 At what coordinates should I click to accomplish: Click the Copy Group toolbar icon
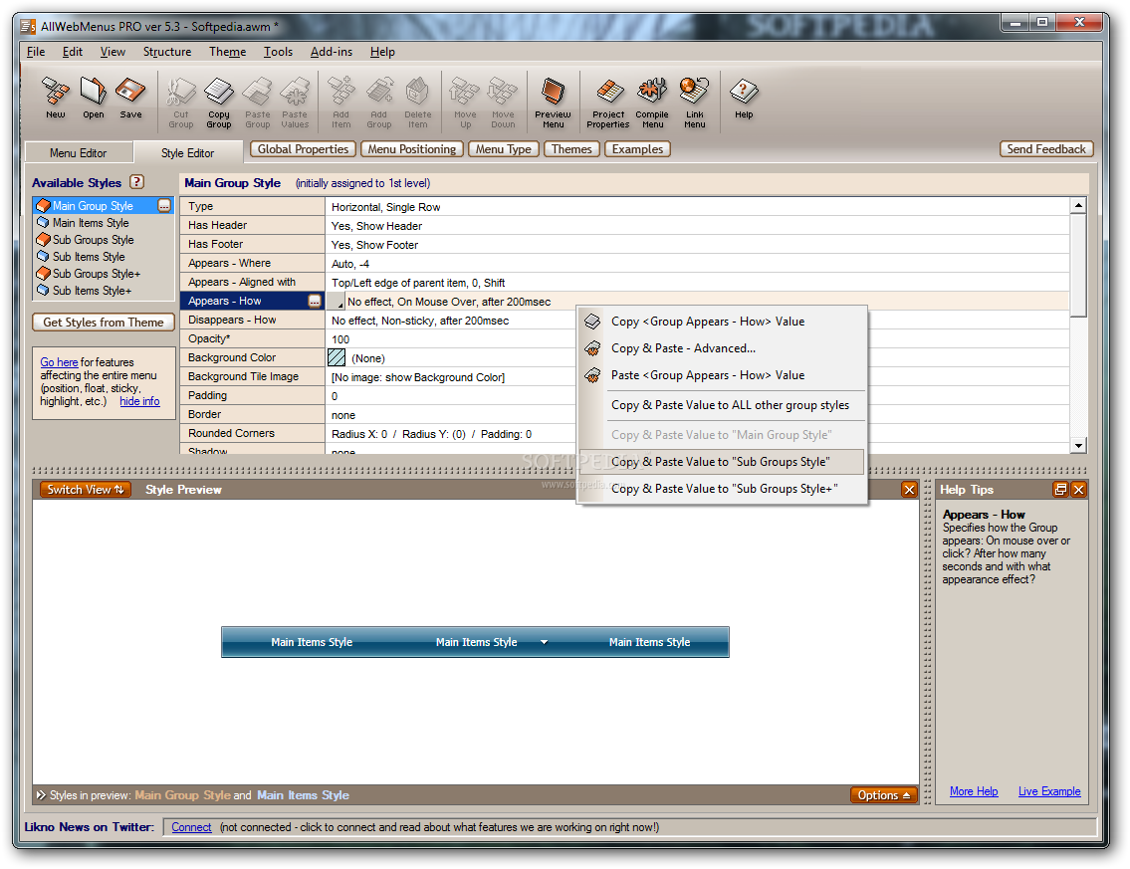click(219, 104)
